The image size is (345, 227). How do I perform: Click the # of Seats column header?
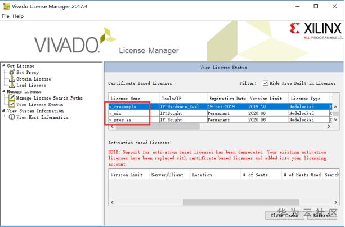pos(261,175)
